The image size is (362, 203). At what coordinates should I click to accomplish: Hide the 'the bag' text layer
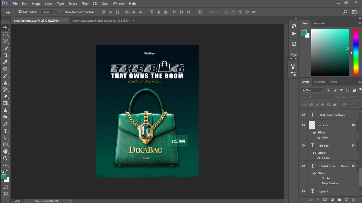tap(303, 146)
